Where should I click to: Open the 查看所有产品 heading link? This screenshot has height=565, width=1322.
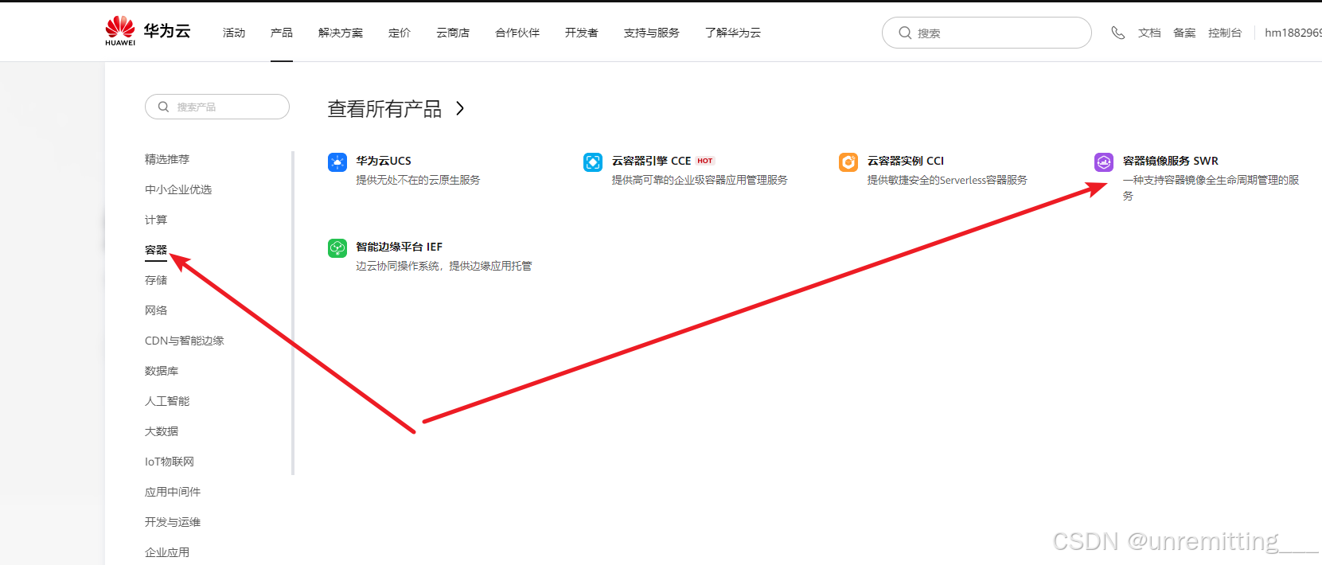[x=384, y=108]
